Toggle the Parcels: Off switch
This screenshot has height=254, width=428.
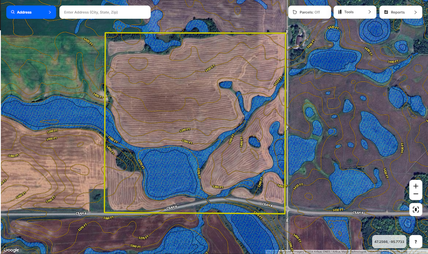309,12
